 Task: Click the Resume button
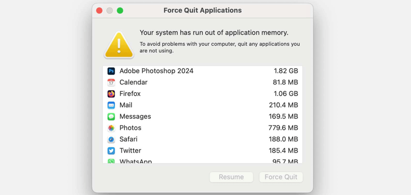pos(231,177)
